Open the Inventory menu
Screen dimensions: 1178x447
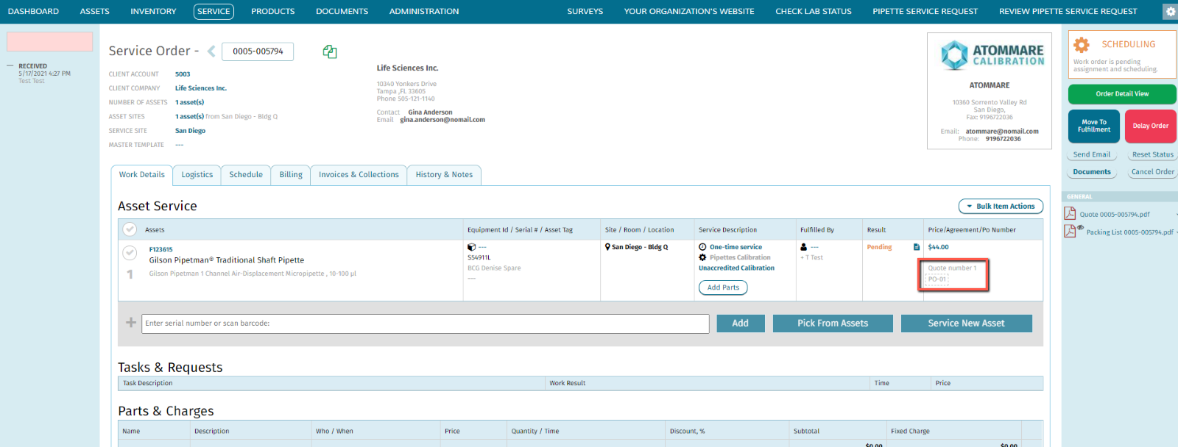153,11
